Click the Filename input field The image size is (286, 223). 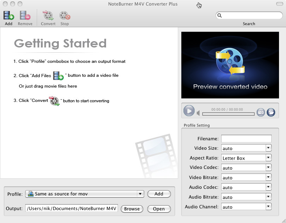[x=246, y=139]
